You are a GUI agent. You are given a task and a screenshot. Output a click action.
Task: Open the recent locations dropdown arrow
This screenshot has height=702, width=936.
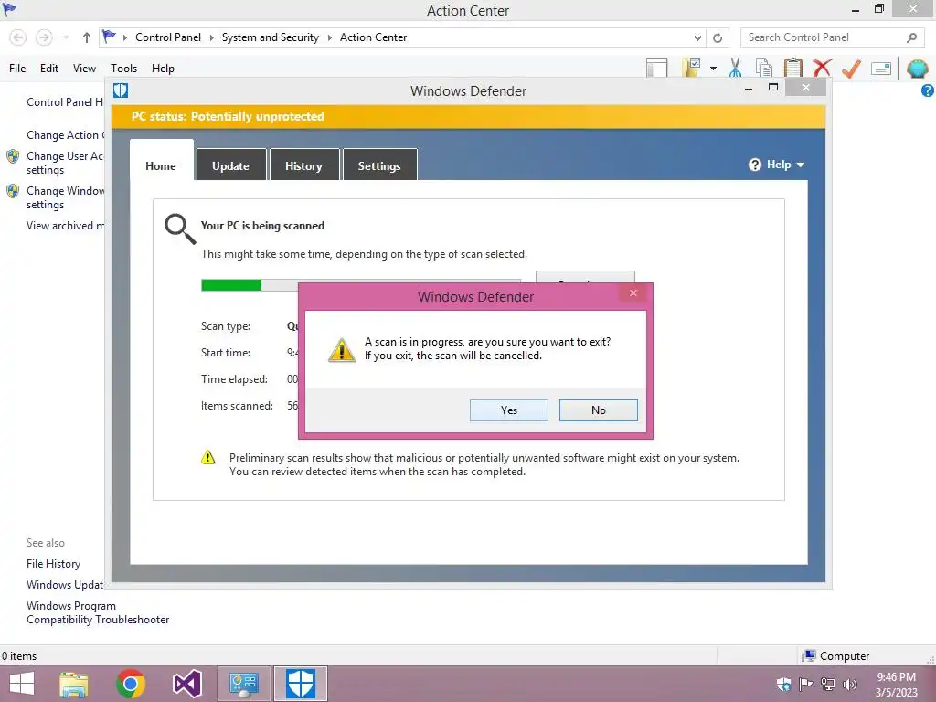click(66, 37)
